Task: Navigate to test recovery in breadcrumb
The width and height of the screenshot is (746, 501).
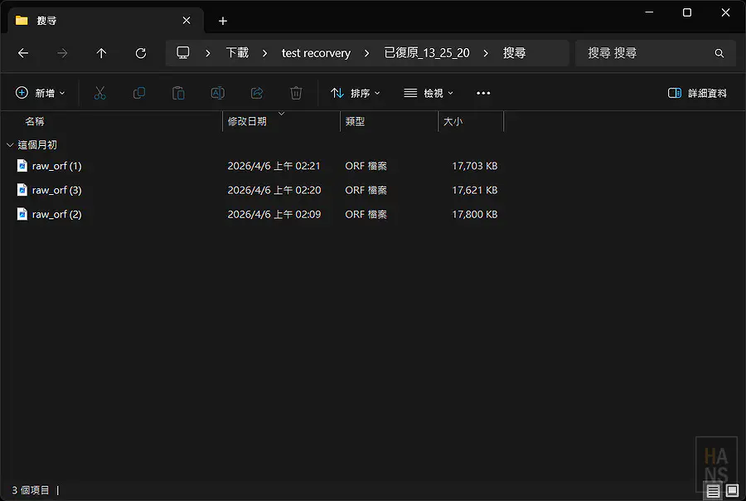Action: point(316,52)
